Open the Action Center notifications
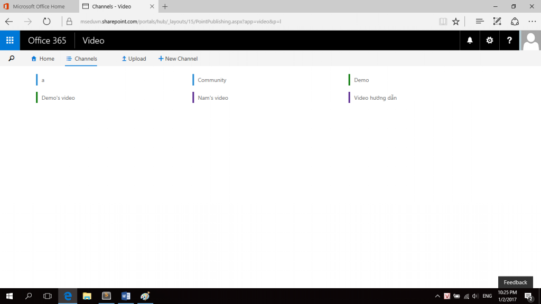Viewport: 541px width, 304px height. click(x=528, y=296)
